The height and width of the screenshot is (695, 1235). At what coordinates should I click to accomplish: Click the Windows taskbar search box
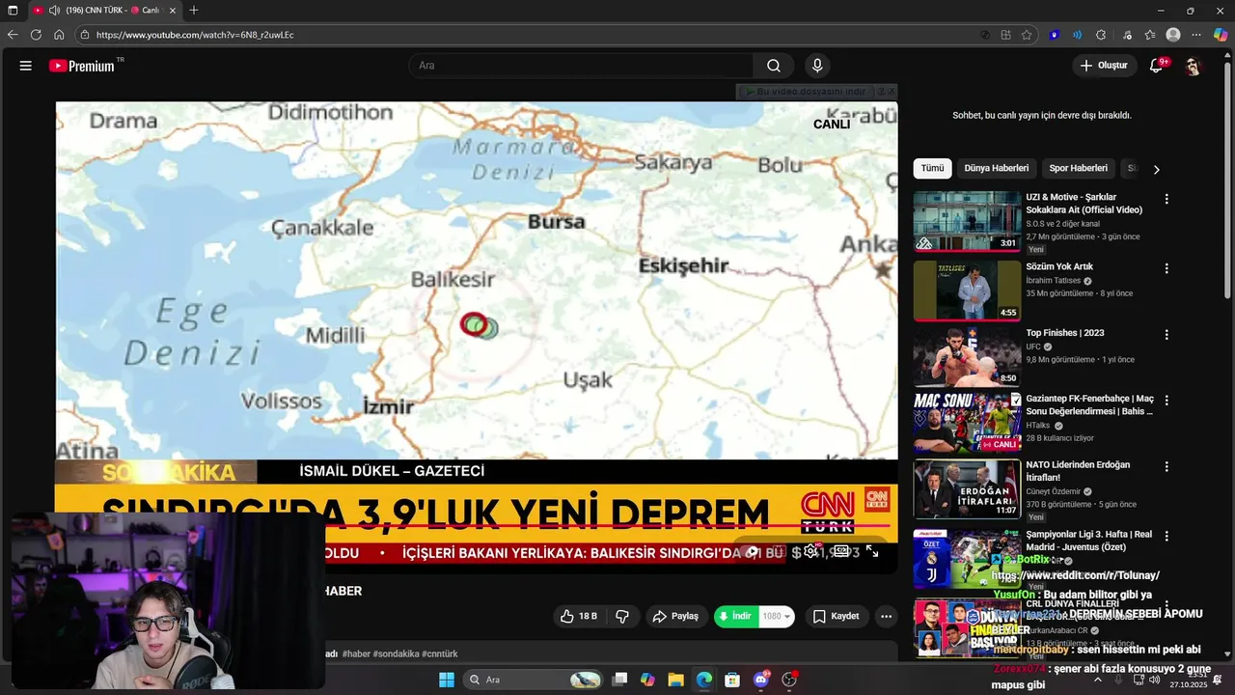point(532,680)
